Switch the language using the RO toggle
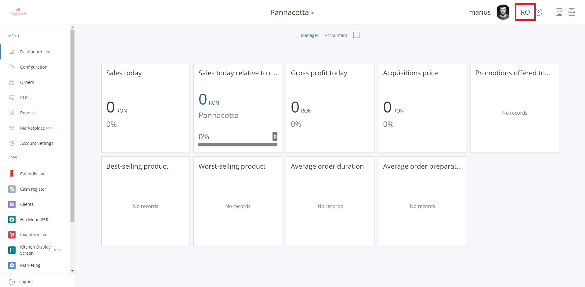 pos(525,13)
